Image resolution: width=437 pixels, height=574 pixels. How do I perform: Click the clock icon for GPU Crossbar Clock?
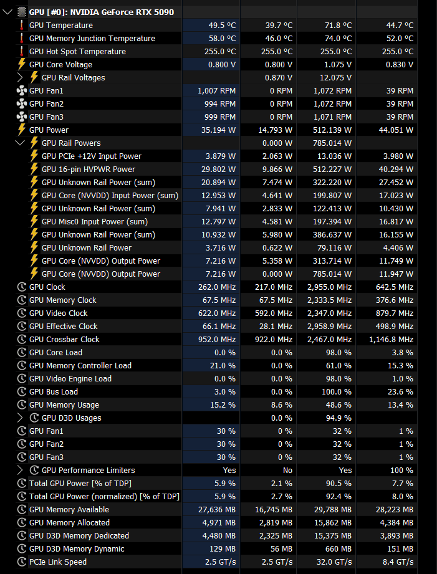[x=22, y=339]
